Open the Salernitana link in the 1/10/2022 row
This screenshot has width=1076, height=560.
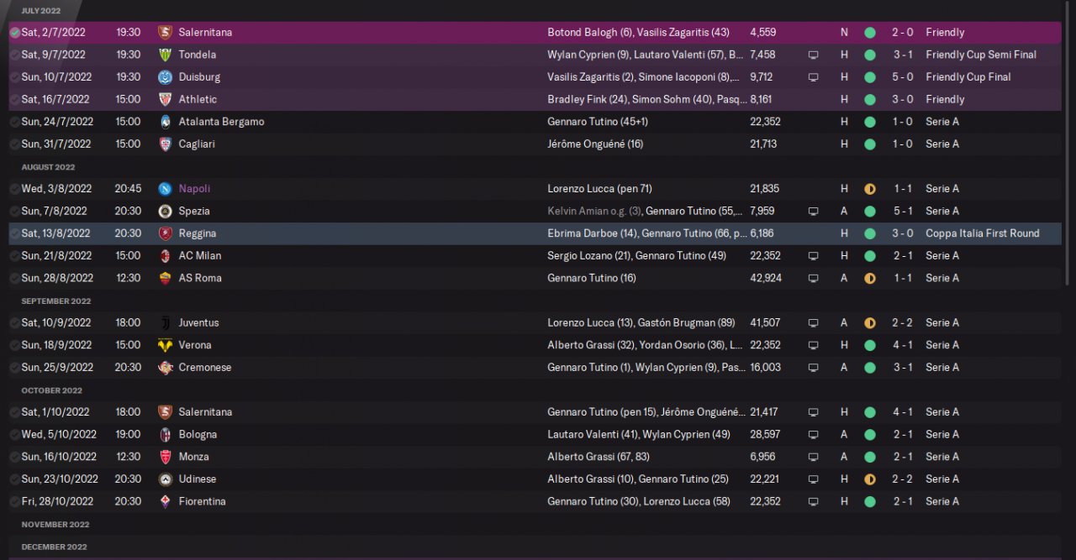pyautogui.click(x=205, y=412)
